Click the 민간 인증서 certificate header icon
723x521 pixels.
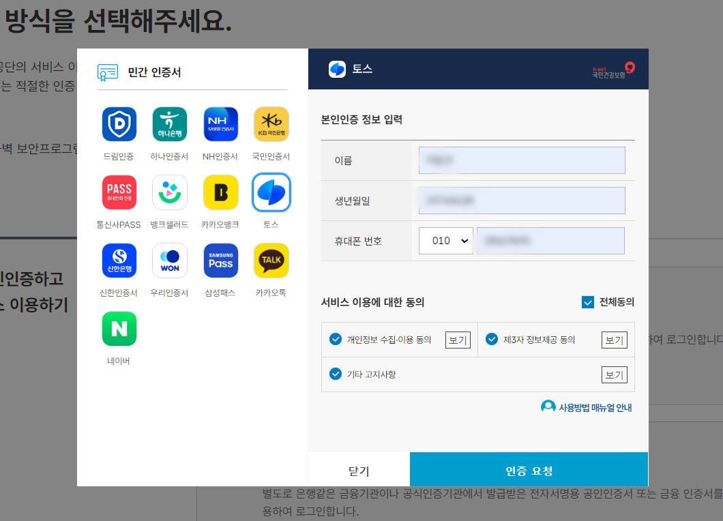point(108,72)
